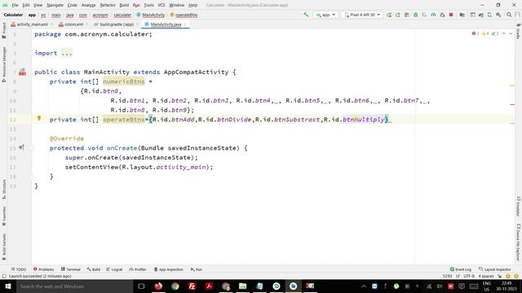
Task: Open the Build tool window
Action: pos(94,269)
